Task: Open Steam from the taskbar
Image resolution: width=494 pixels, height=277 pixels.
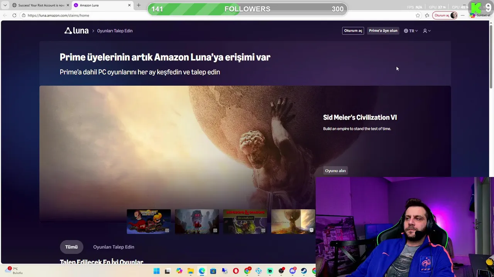Action: 304,271
